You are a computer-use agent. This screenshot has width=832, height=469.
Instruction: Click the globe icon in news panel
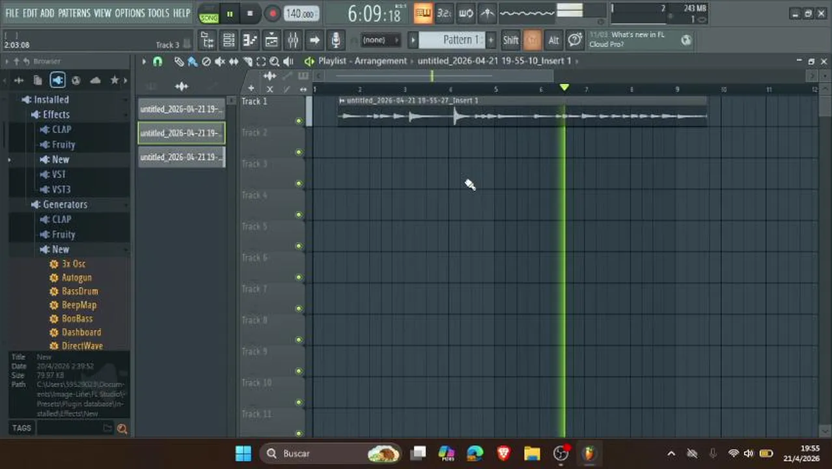pyautogui.click(x=686, y=40)
